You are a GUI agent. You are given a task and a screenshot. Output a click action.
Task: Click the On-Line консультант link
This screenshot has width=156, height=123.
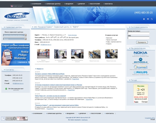[x=16, y=88]
